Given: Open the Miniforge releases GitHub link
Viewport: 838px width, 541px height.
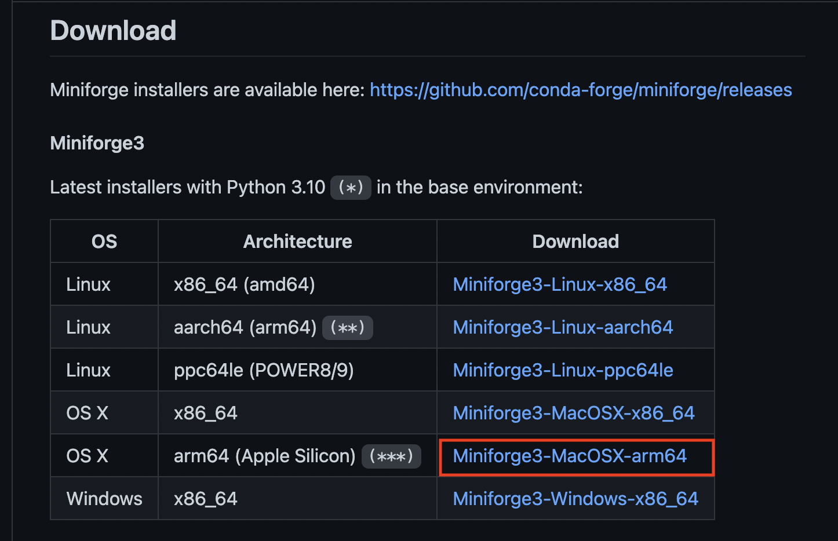Looking at the screenshot, I should click(581, 90).
